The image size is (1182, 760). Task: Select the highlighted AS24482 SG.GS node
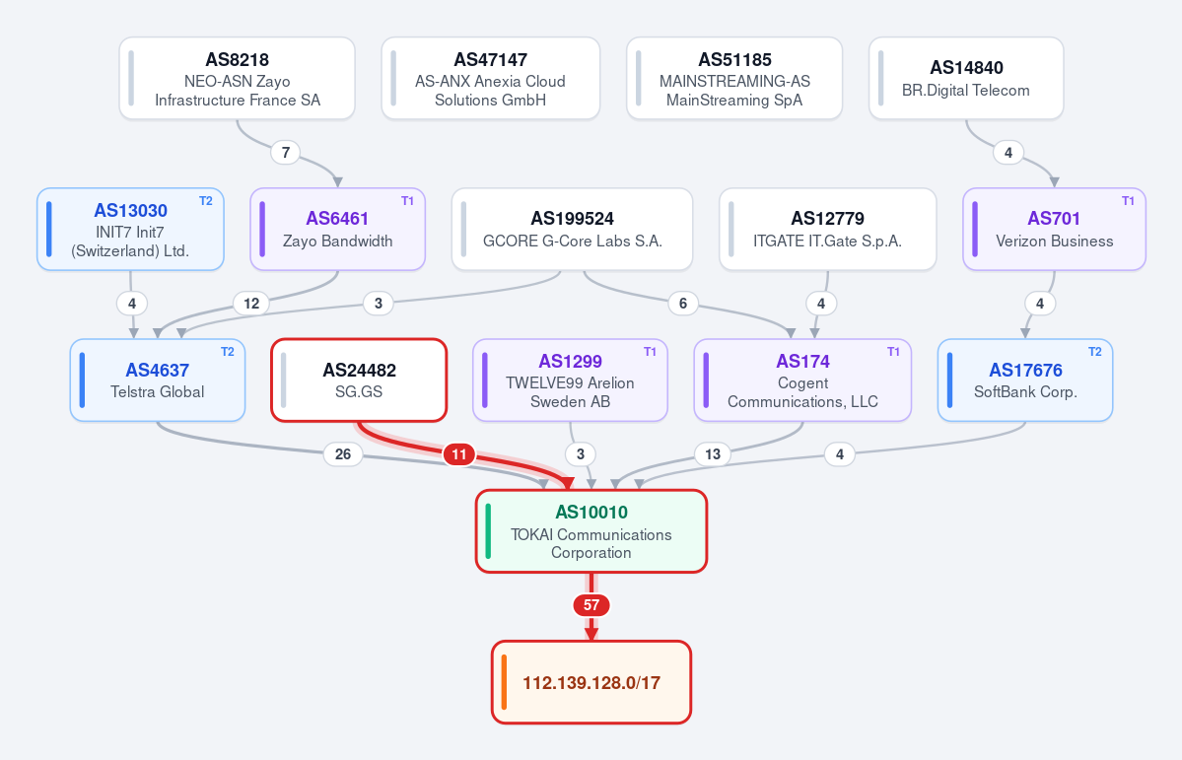click(x=359, y=380)
